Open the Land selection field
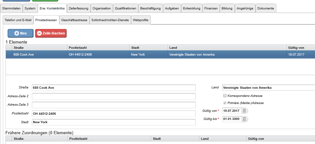315x144 pixels. (x=268, y=88)
